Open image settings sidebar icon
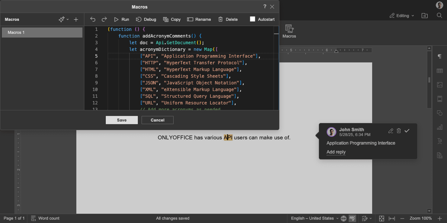The height and width of the screenshot is (223, 447). click(440, 85)
